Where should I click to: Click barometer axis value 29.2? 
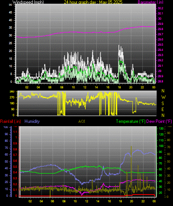click(160, 60)
